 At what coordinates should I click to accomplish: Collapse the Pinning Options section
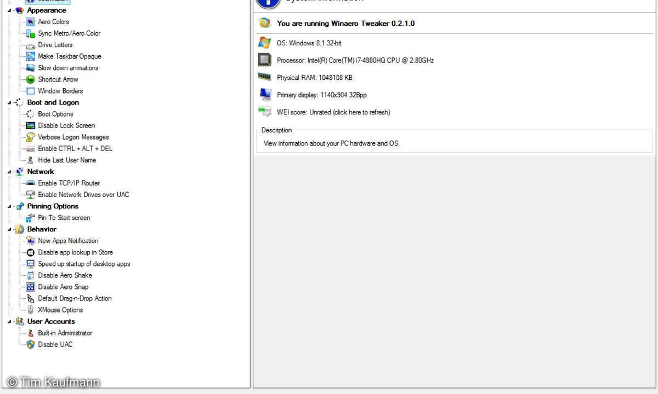tap(9, 206)
